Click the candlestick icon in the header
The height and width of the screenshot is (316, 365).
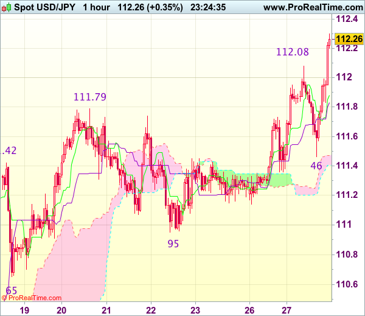click(6, 7)
